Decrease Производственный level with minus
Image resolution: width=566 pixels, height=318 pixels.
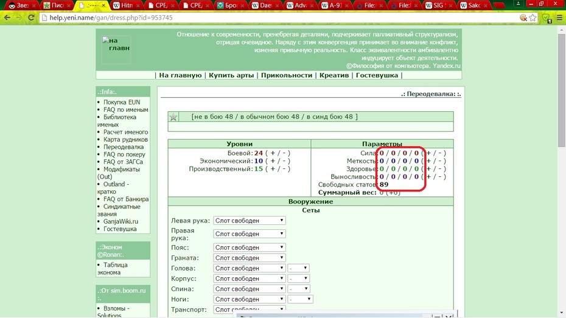pos(284,169)
